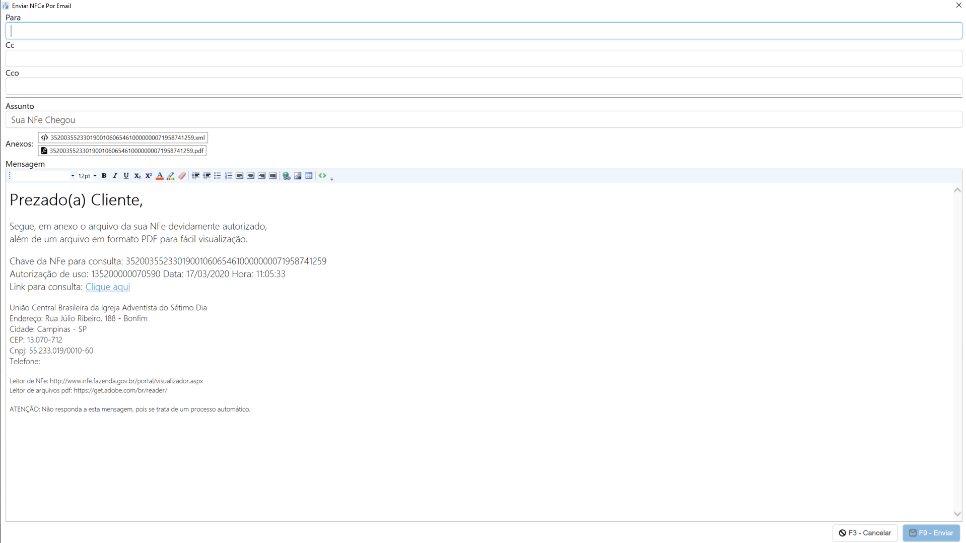Click the 'Autorização de uso' line
966x543 pixels.
click(x=147, y=274)
